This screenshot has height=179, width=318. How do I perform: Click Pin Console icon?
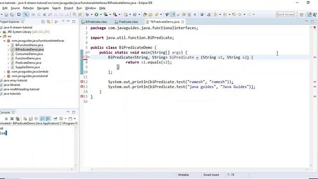tap(55, 118)
